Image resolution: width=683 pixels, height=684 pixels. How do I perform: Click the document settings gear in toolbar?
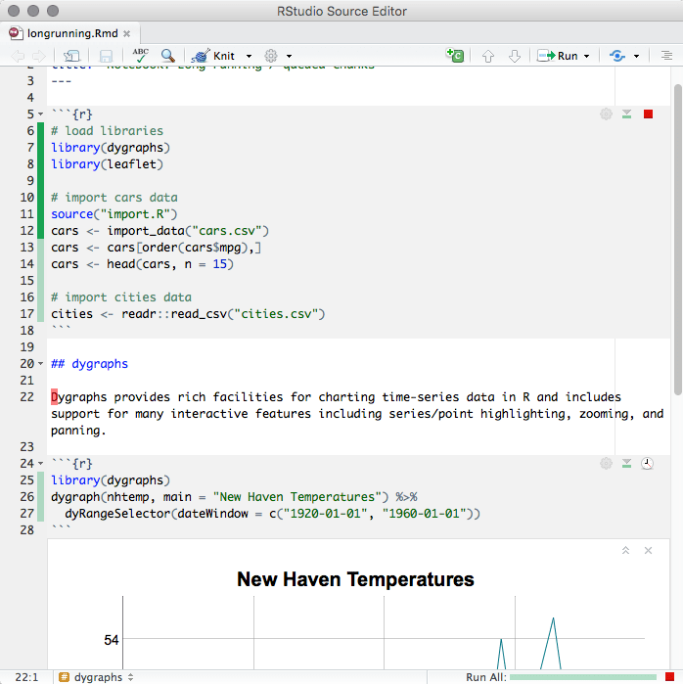[x=271, y=56]
